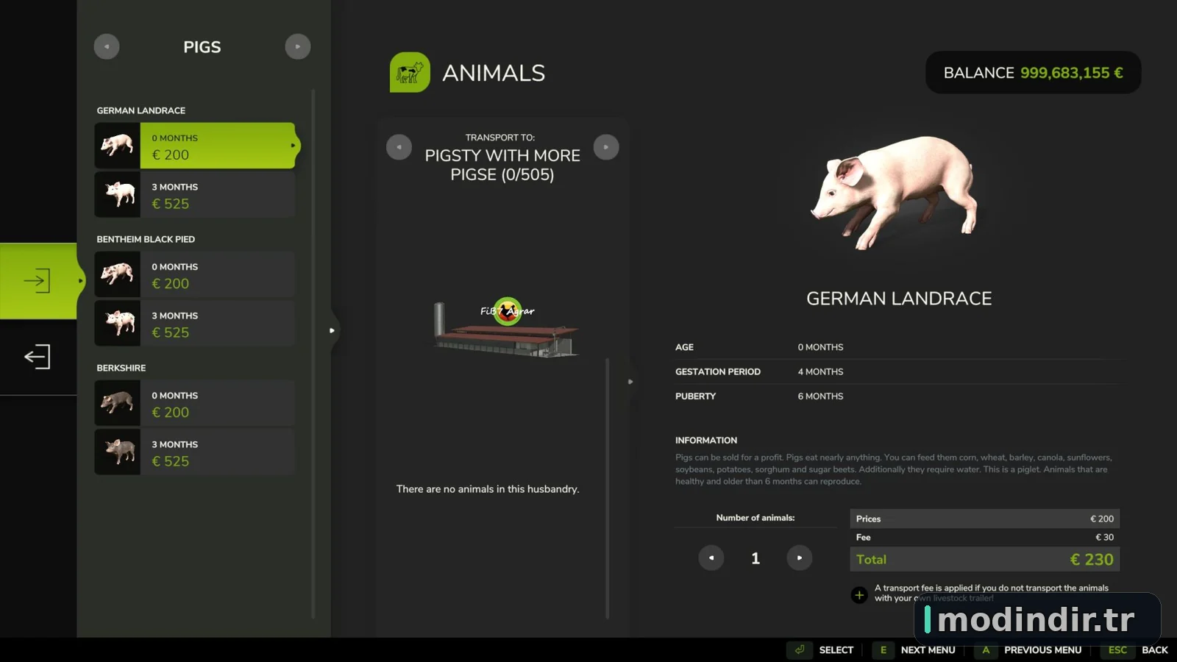
Task: Switch to next animal category right of PIGS
Action: click(298, 46)
